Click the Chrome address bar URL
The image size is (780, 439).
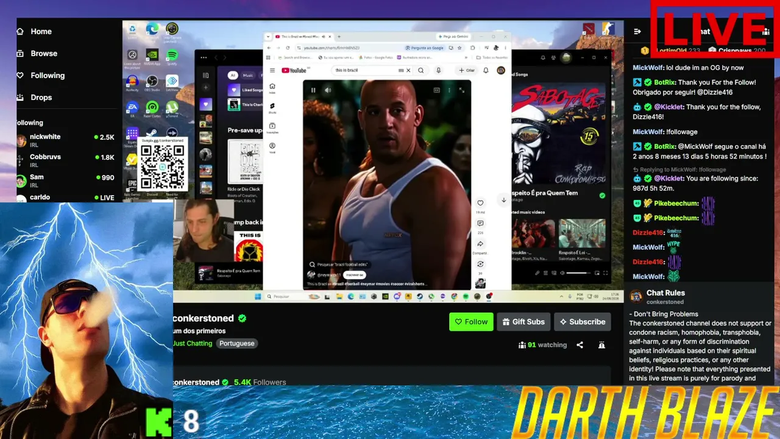[x=332, y=48]
